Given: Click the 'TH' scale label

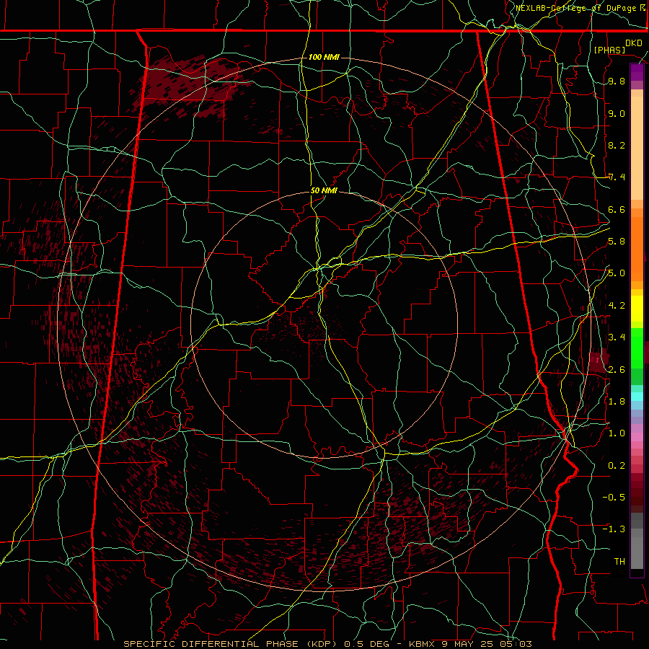Looking at the screenshot, I should 619,562.
